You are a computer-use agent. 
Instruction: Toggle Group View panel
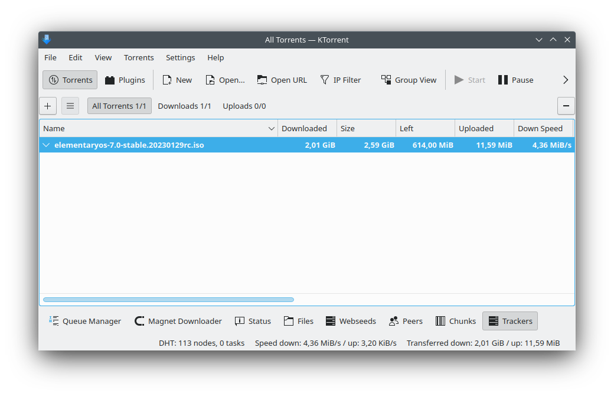click(409, 80)
